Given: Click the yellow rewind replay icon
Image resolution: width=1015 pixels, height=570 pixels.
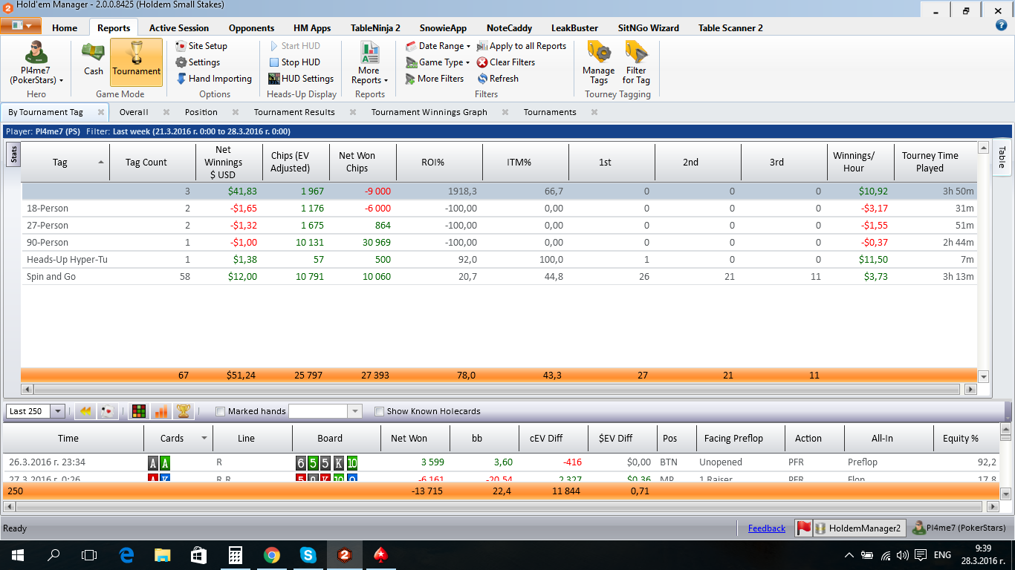Looking at the screenshot, I should tap(85, 411).
